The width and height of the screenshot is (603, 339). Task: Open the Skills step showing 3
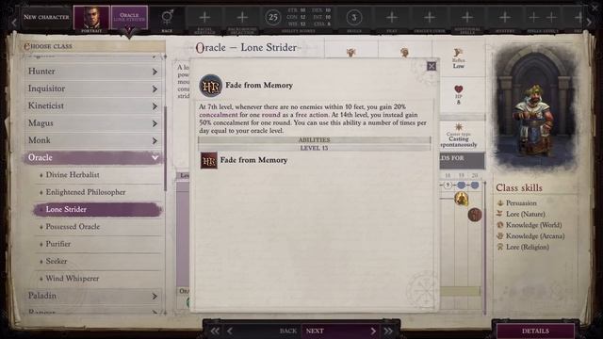pos(354,17)
